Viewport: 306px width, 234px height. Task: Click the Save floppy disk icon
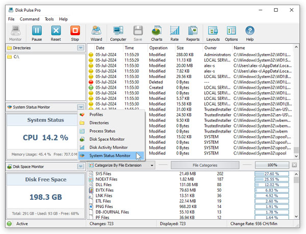pyautogui.click(x=138, y=31)
